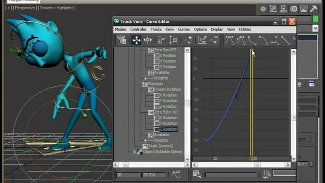Open the Modify command panel tab
The width and height of the screenshot is (325, 183).
tap(273, 9)
